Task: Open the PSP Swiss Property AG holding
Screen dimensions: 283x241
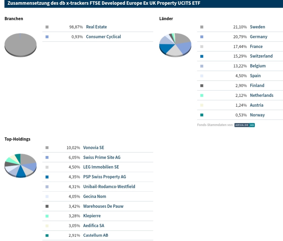Action: click(x=105, y=177)
